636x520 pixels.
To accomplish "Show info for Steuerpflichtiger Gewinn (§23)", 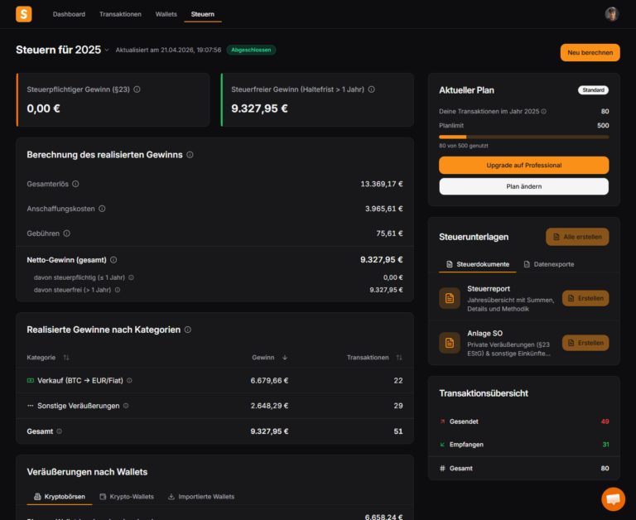I will [137, 89].
